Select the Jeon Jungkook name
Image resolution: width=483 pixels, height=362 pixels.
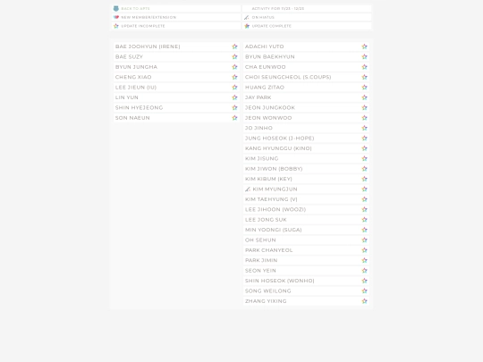tap(270, 107)
